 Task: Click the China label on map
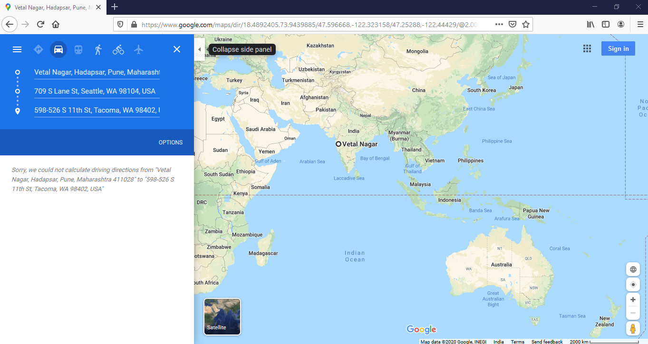click(x=419, y=90)
